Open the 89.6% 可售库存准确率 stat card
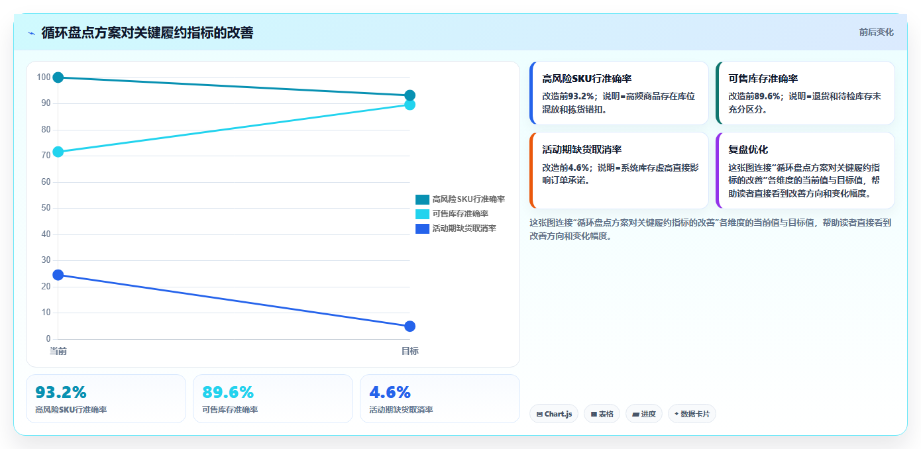This screenshot has width=921, height=449. [273, 399]
